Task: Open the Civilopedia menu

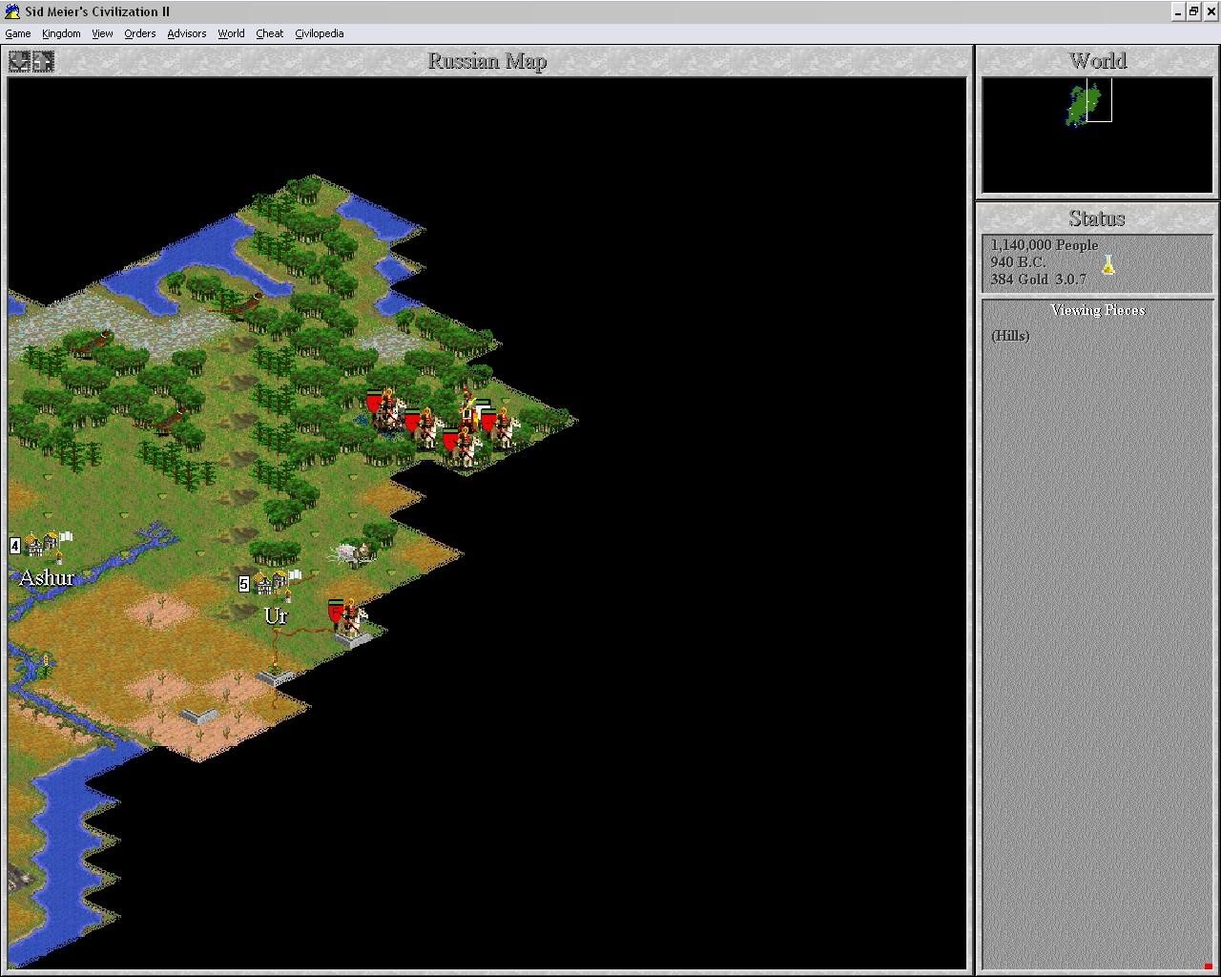Action: (x=319, y=33)
